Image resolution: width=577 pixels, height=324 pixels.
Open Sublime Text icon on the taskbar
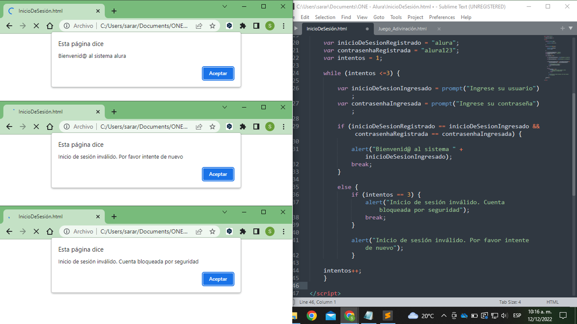(387, 316)
